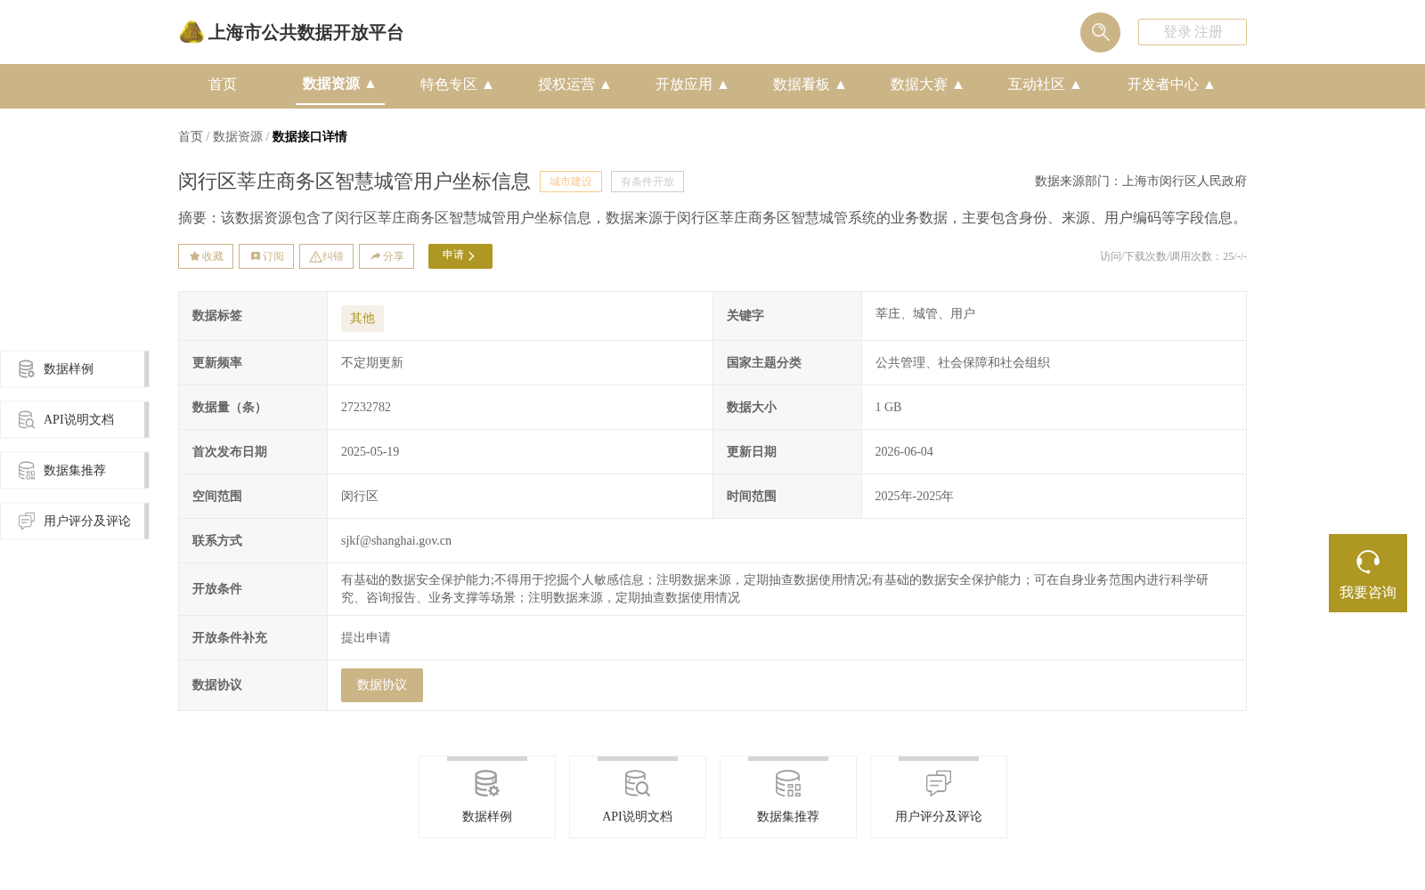Expand the 特色专区 menu
This screenshot has height=890, width=1425.
(x=457, y=85)
